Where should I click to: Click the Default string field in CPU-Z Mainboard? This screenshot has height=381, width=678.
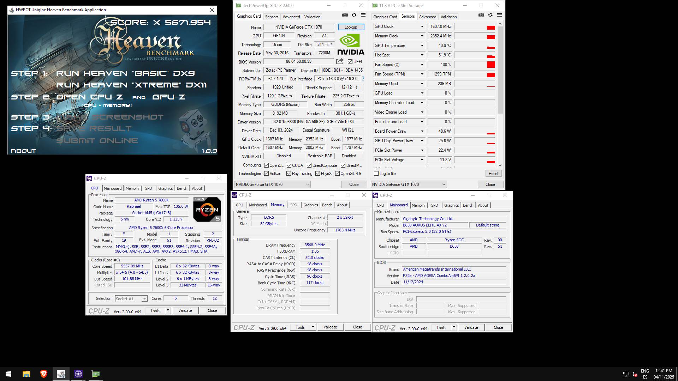487,225
